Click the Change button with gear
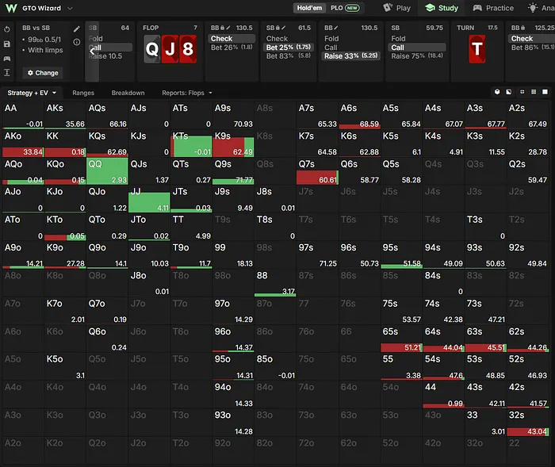 click(x=43, y=73)
